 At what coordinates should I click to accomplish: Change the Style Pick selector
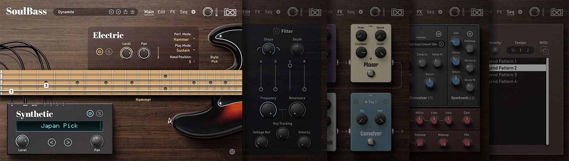click(214, 62)
